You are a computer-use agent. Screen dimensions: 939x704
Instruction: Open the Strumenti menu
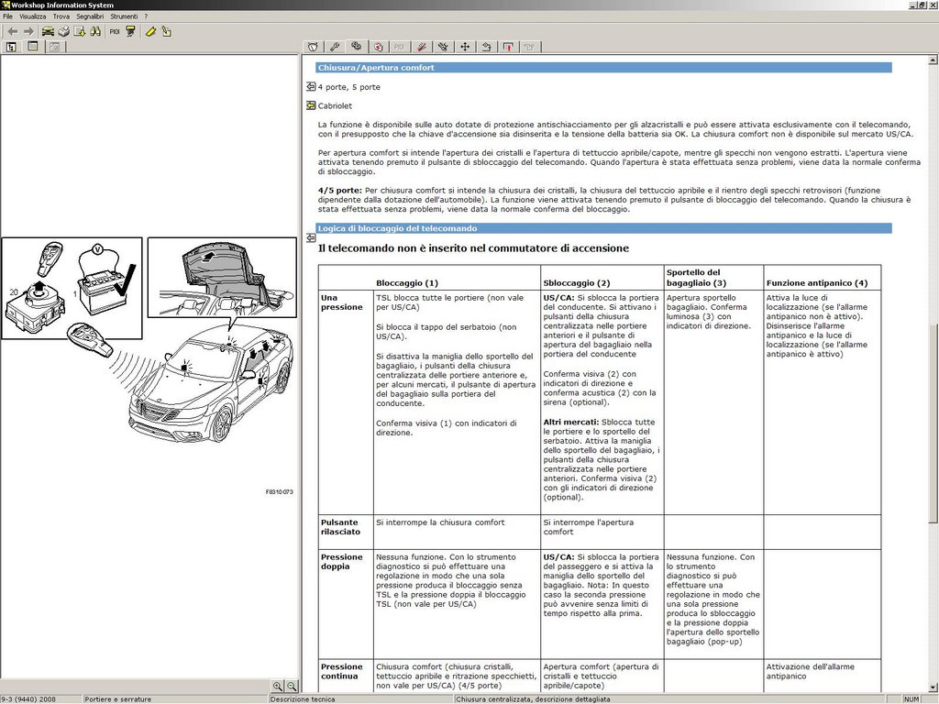pos(124,16)
